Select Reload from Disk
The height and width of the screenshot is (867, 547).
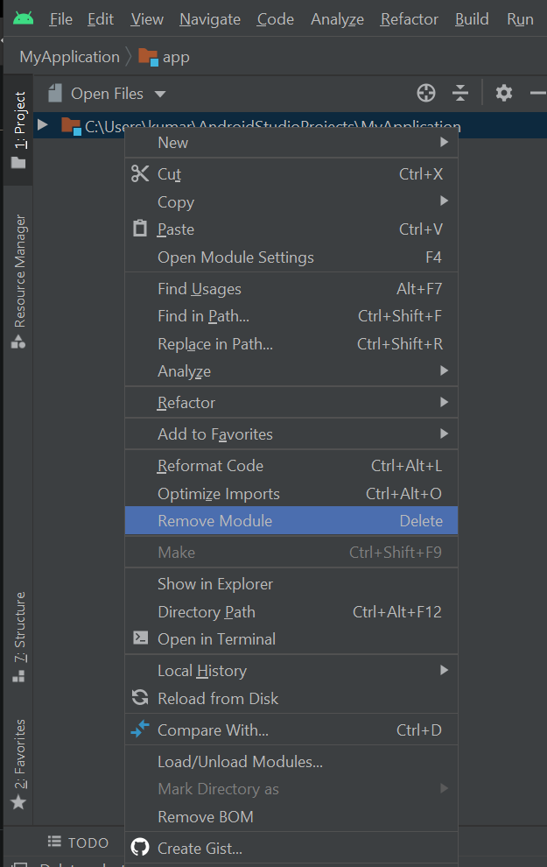(218, 699)
